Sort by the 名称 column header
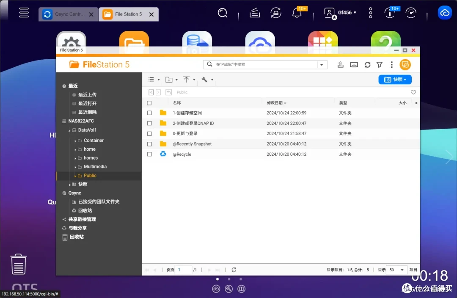 [x=176, y=103]
